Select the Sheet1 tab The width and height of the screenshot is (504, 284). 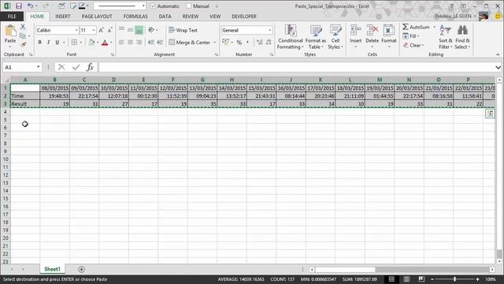tap(53, 269)
